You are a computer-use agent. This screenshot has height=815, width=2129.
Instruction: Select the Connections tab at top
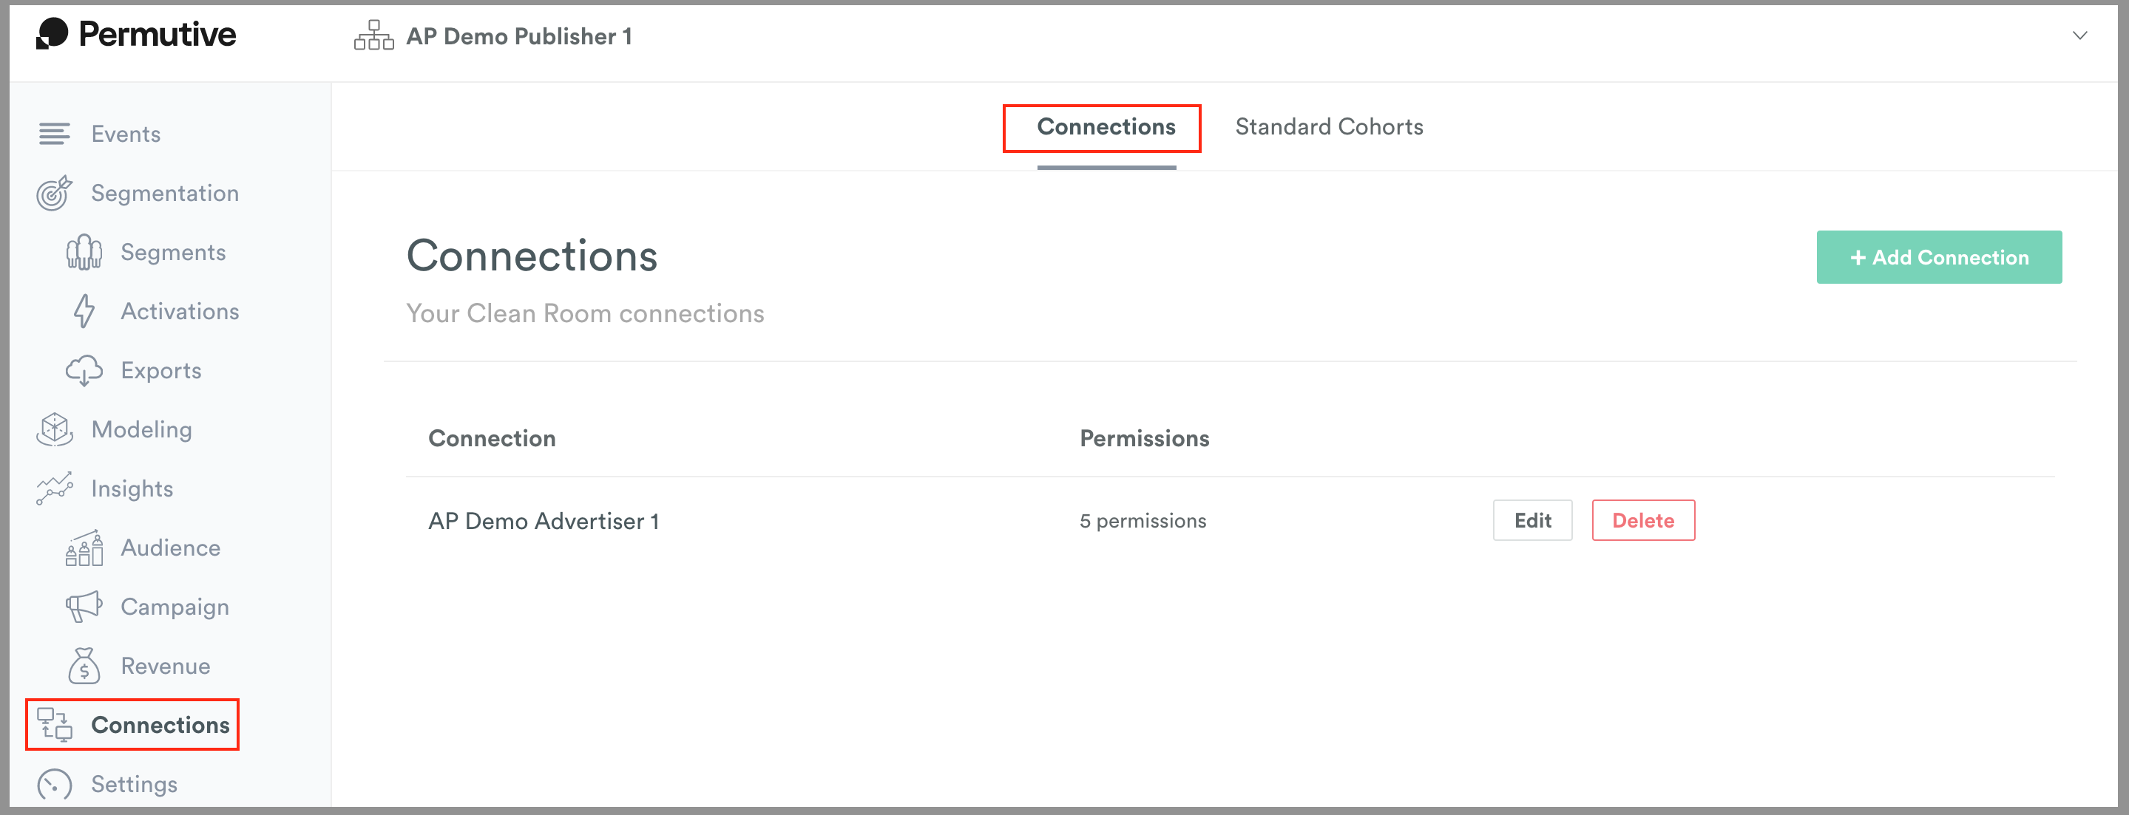point(1106,126)
